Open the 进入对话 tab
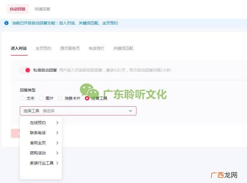 [19, 48]
